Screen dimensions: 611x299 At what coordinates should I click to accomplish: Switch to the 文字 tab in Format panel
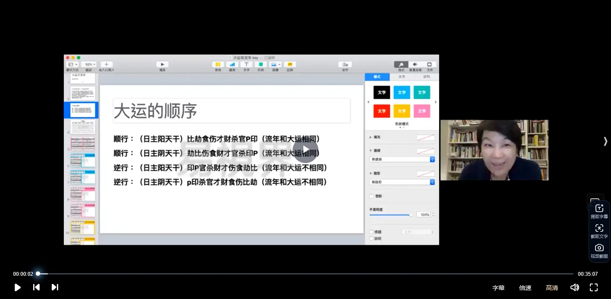click(402, 77)
